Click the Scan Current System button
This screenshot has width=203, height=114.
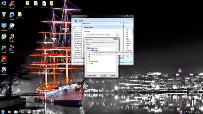[x=79, y=62]
